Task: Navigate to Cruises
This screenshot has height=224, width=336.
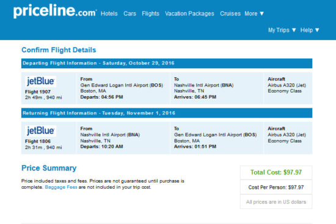Action: (x=230, y=13)
